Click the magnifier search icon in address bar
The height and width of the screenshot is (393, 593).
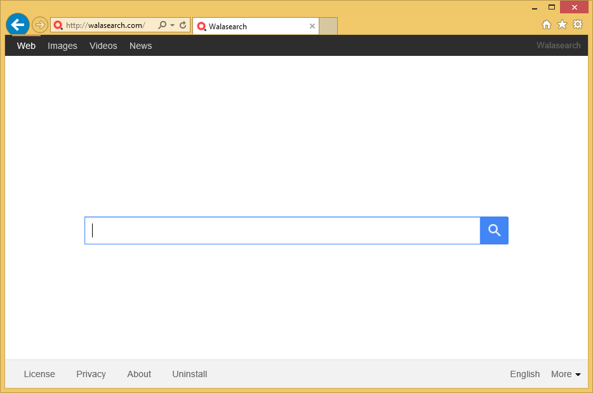(162, 25)
